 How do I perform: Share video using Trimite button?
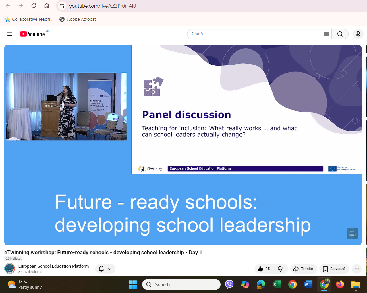[303, 269]
